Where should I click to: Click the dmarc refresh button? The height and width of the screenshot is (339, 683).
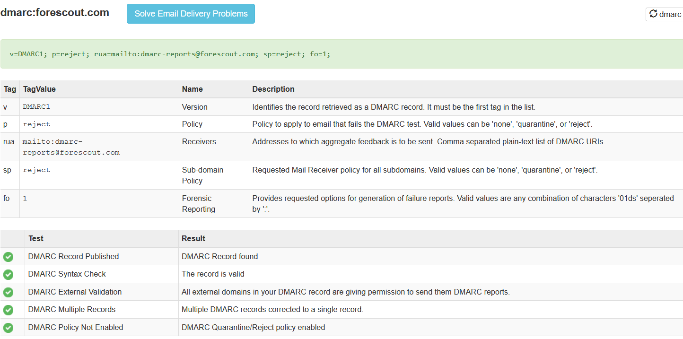coord(665,14)
